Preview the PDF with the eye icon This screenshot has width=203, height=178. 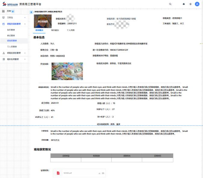pos(103,173)
